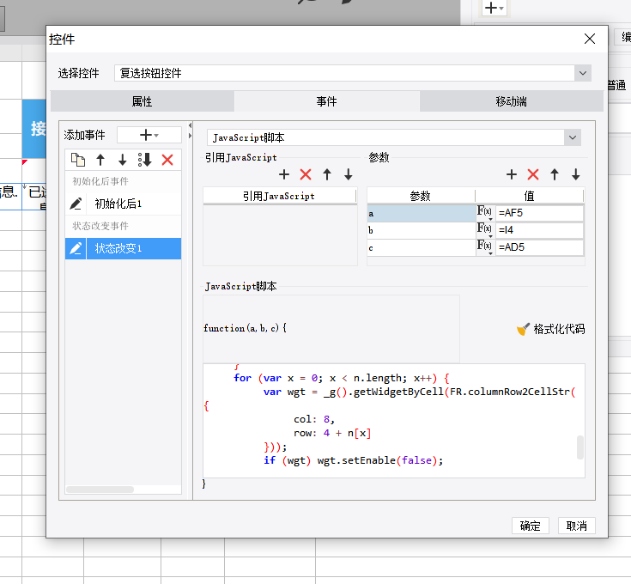Open the 选择控件 dropdown arrow
This screenshot has width=631, height=584.
[582, 73]
